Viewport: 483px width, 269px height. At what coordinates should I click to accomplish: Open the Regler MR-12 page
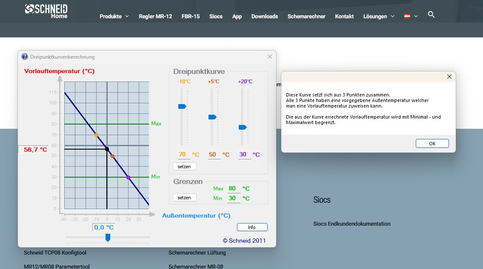tap(155, 16)
